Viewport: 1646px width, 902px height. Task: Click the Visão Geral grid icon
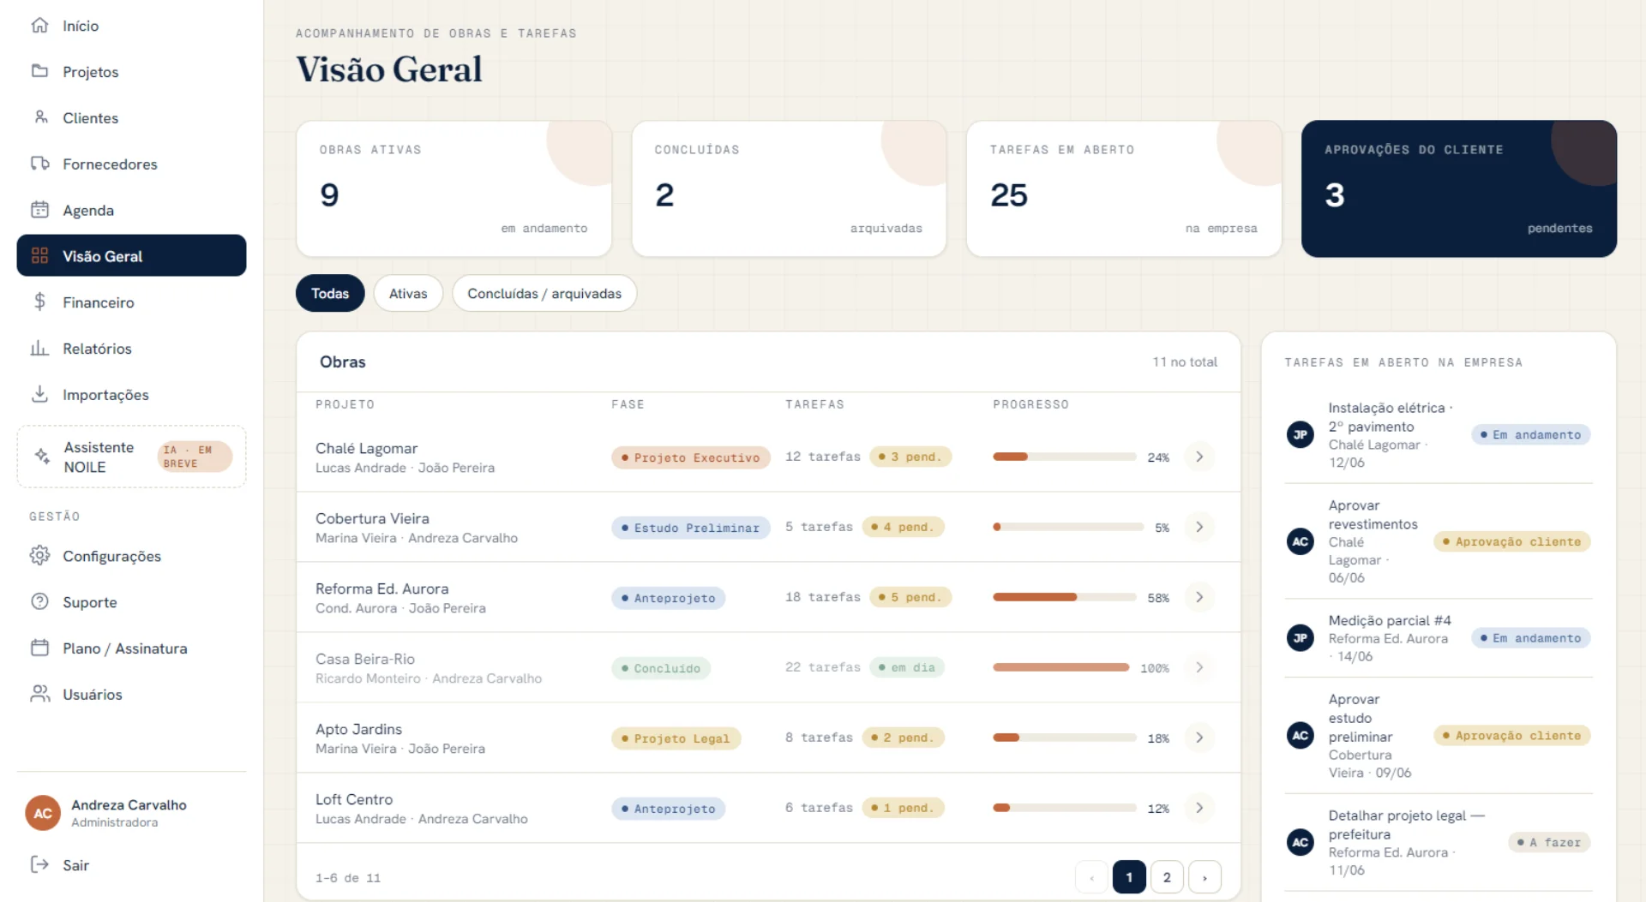click(x=39, y=256)
